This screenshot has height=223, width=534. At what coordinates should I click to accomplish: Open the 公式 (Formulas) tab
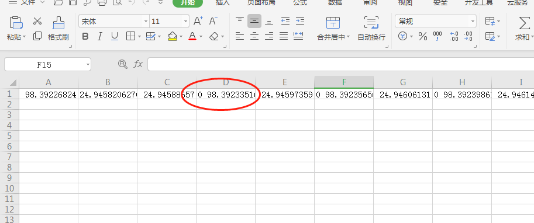tap(299, 3)
